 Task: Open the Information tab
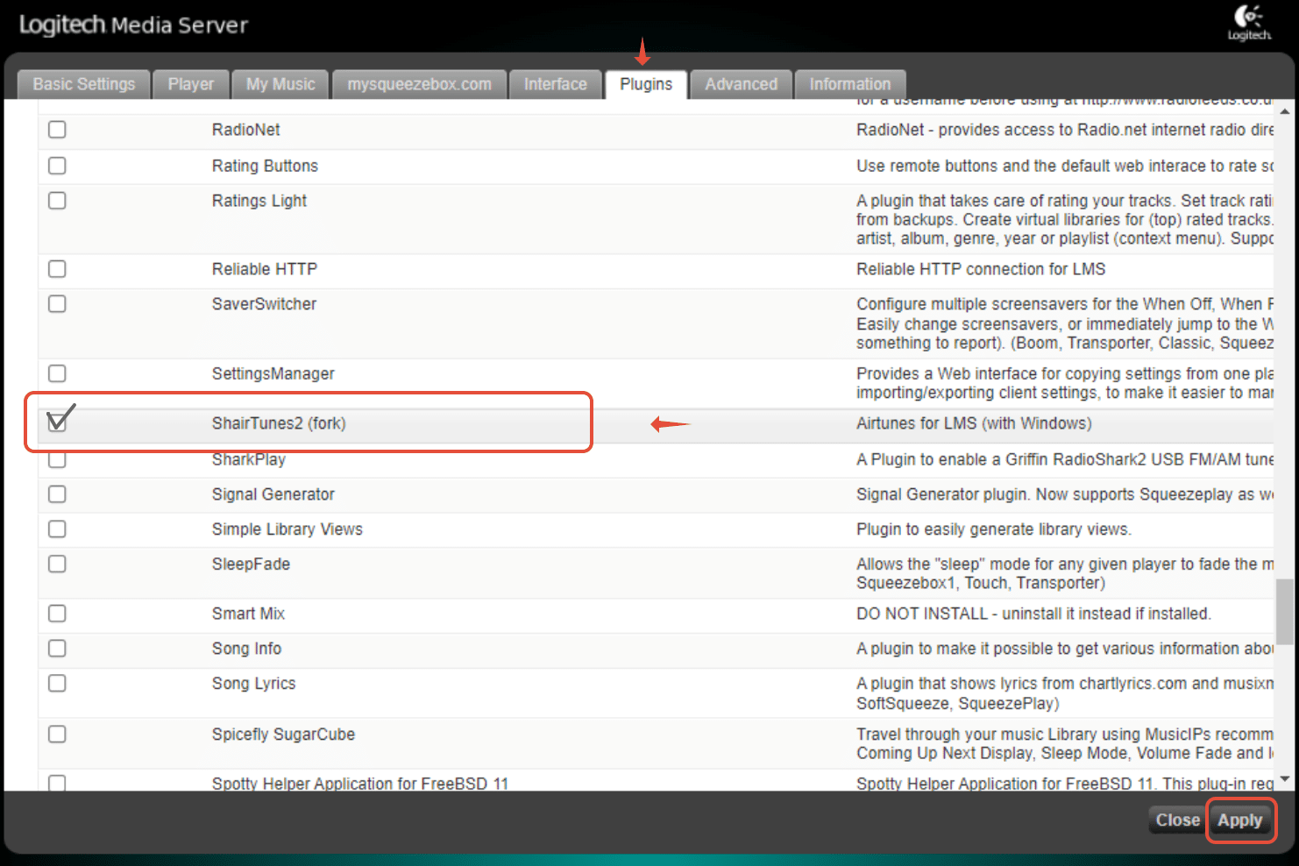850,84
